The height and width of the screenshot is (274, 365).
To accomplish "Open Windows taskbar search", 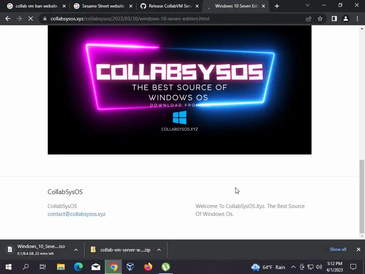I will [x=26, y=267].
